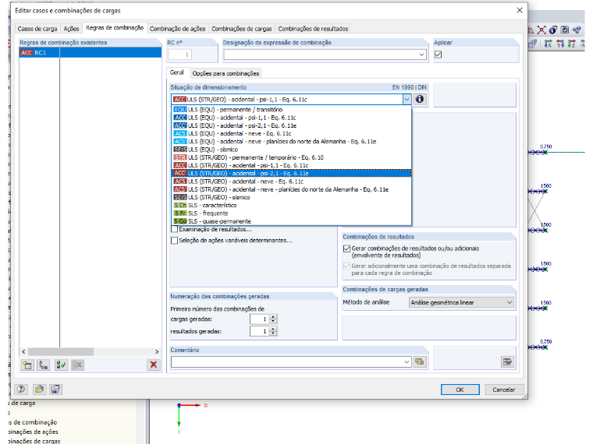Click the blue gears icon in main toolbar
The image size is (593, 444).
click(577, 30)
